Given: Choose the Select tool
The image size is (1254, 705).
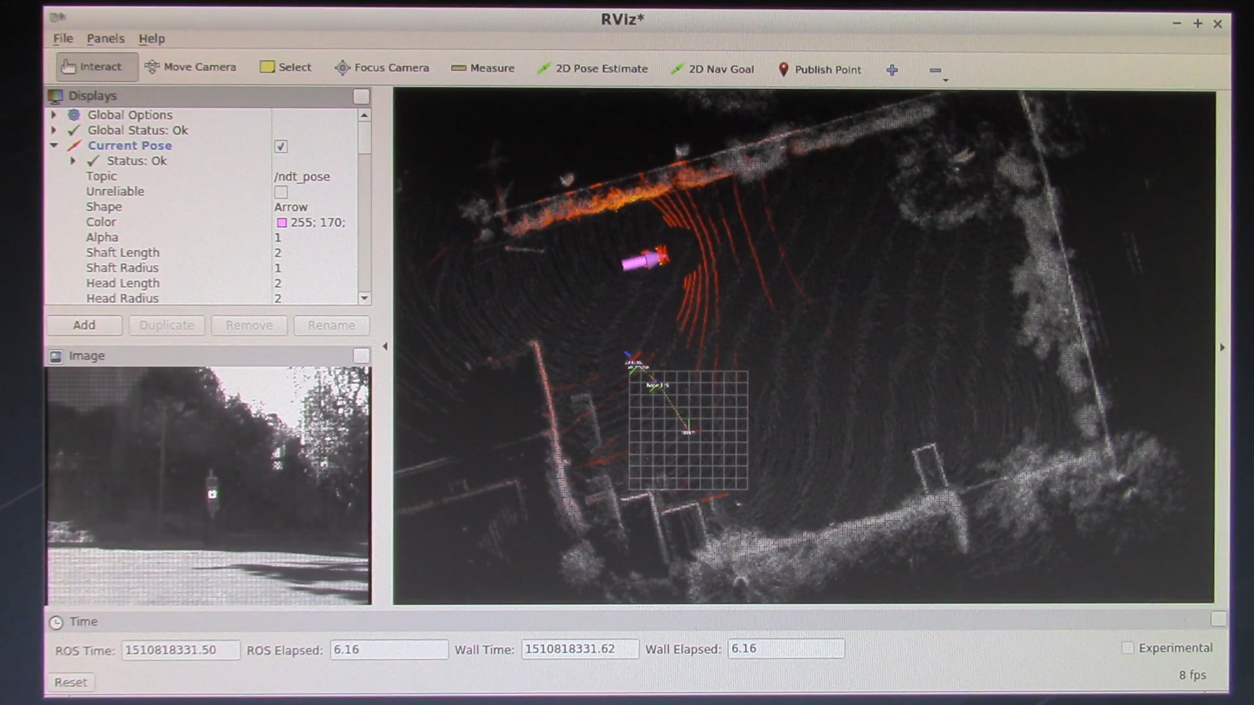Looking at the screenshot, I should 286,67.
